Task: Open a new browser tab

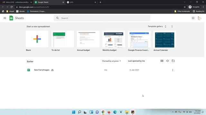Action: [100, 2]
